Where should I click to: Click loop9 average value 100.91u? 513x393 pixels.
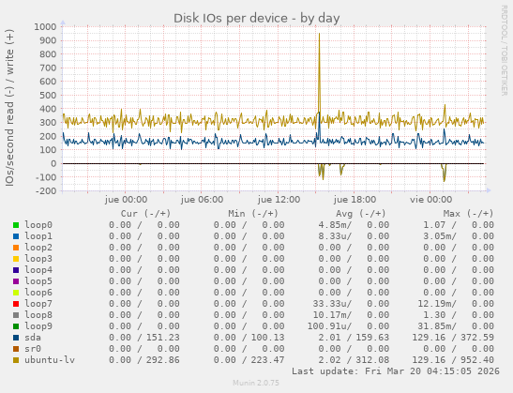327,326
